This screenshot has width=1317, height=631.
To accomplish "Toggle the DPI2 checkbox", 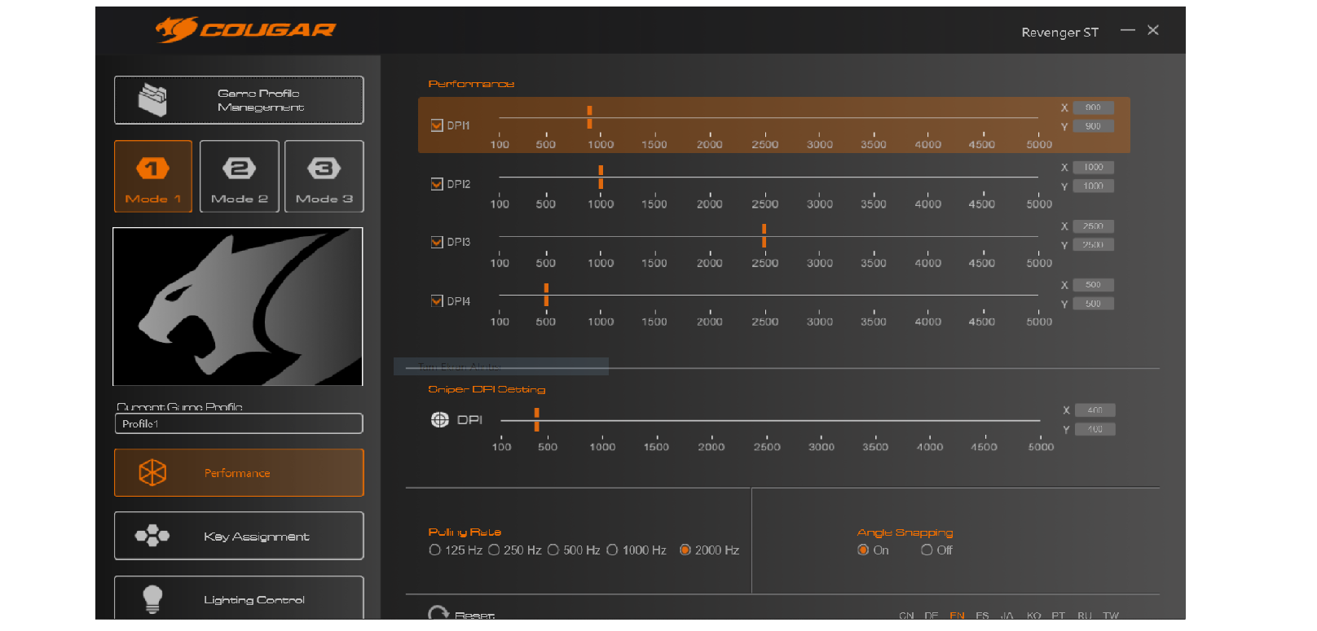I will 437,184.
